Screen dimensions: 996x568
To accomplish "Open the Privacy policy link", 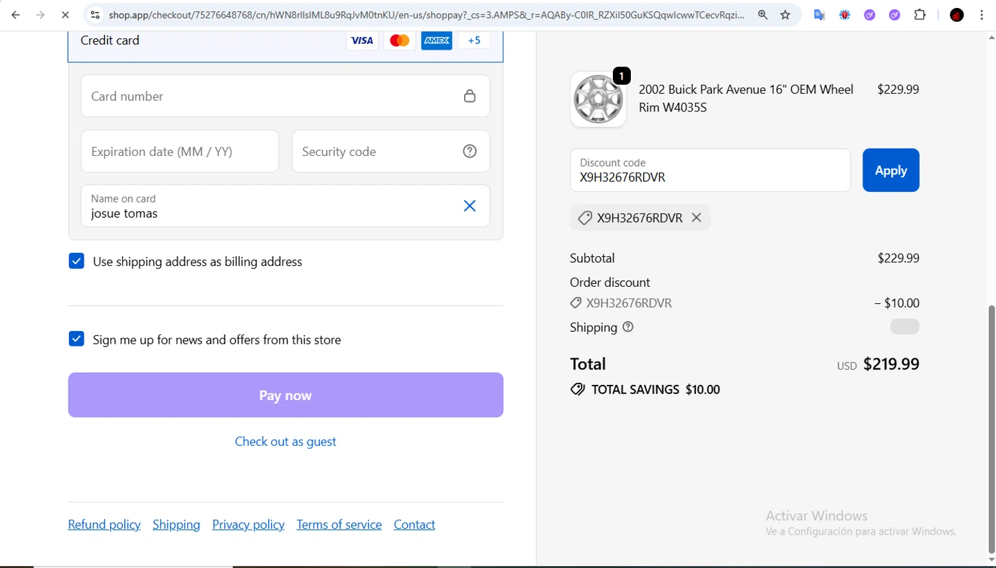I will 248,525.
